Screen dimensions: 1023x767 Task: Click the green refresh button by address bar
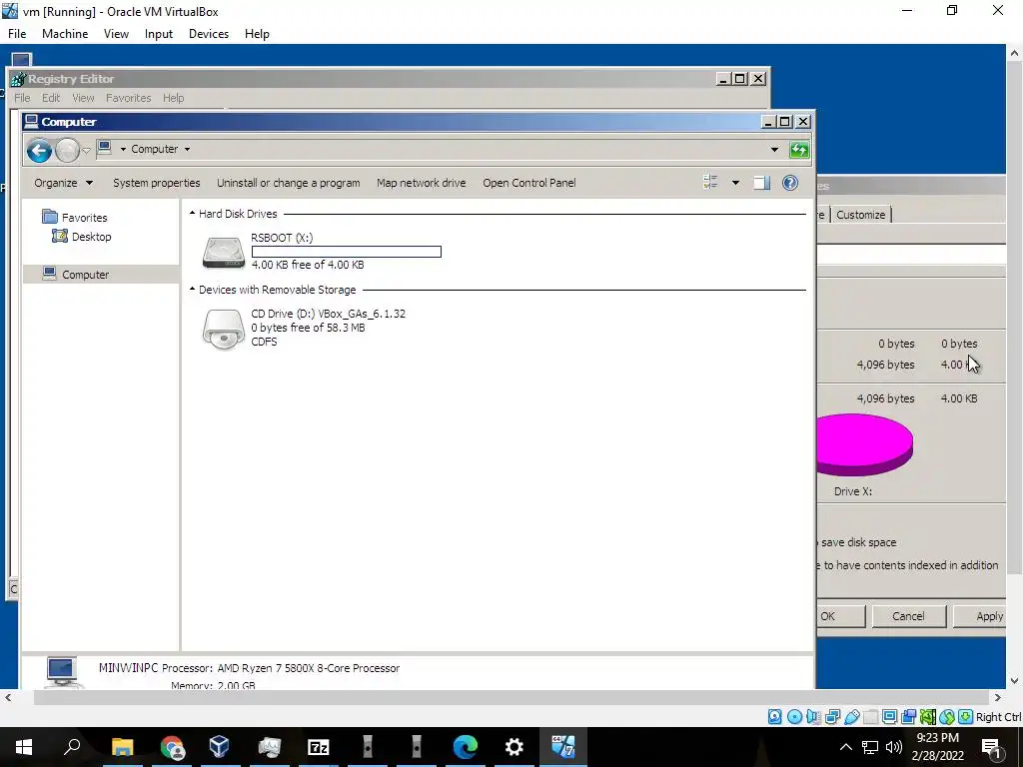pos(799,150)
